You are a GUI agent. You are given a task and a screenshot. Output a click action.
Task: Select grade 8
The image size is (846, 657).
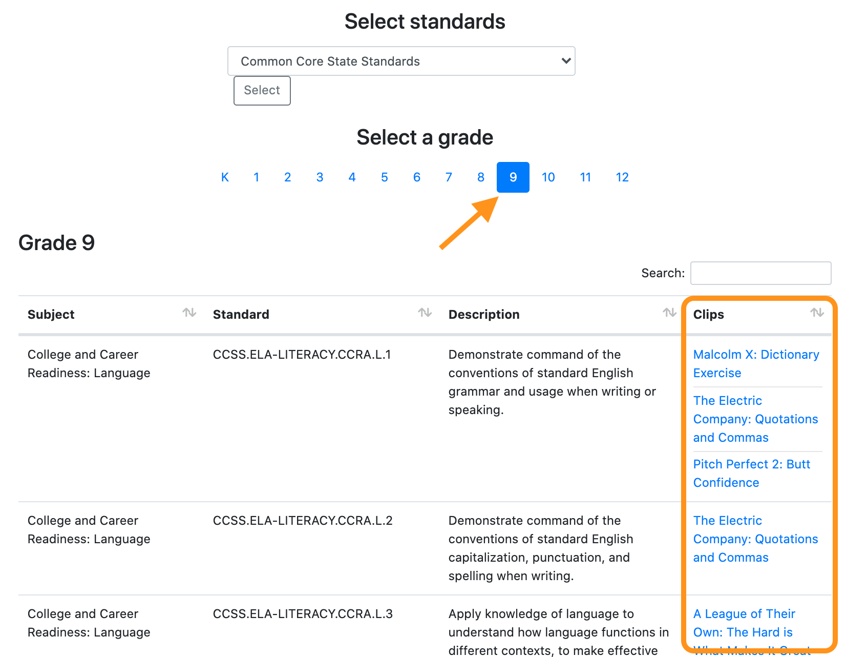tap(480, 177)
